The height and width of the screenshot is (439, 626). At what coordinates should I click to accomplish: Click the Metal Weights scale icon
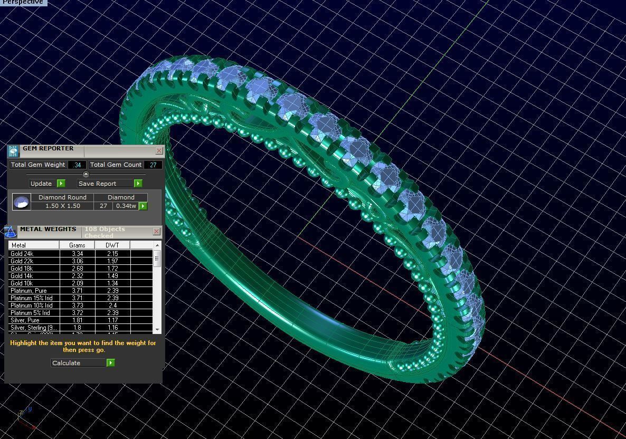[x=10, y=232]
